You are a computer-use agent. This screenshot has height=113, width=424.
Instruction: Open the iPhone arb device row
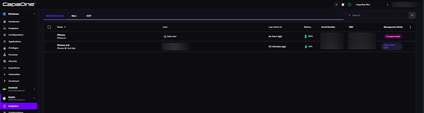click(230, 47)
